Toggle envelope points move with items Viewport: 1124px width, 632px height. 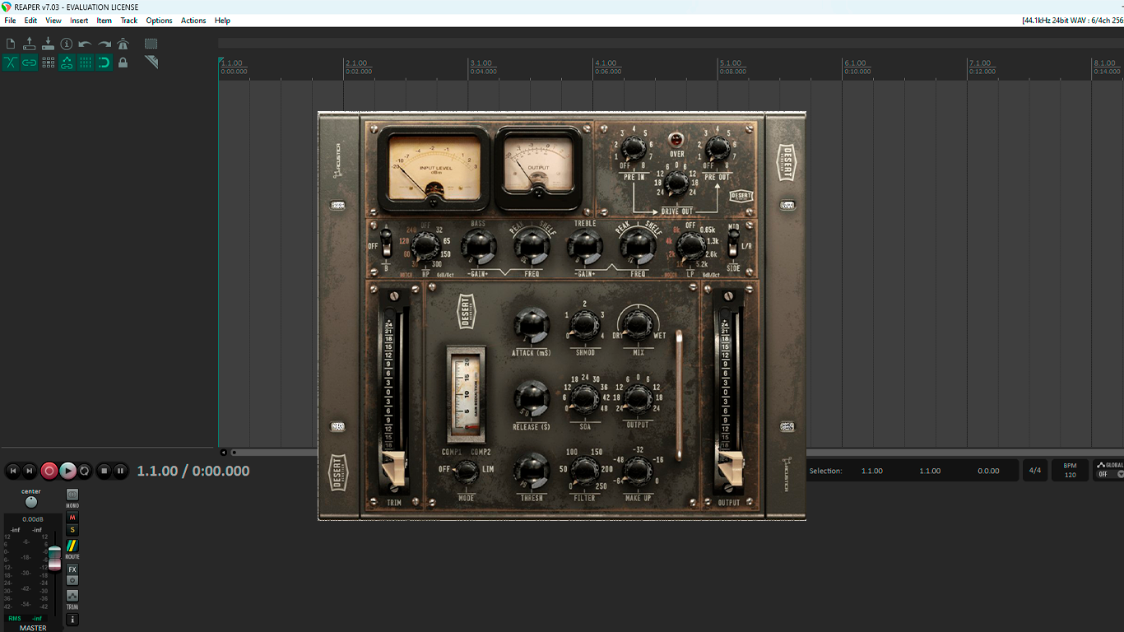point(67,63)
